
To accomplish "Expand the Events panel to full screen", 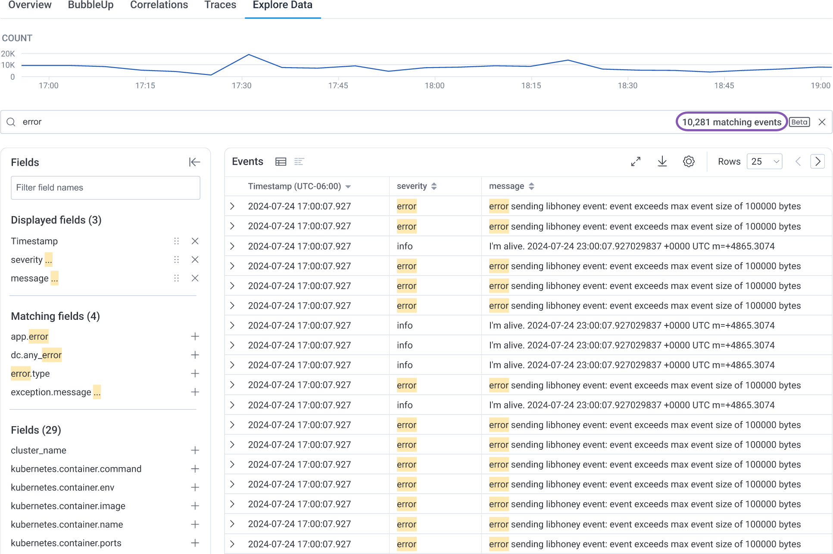I will pyautogui.click(x=635, y=161).
